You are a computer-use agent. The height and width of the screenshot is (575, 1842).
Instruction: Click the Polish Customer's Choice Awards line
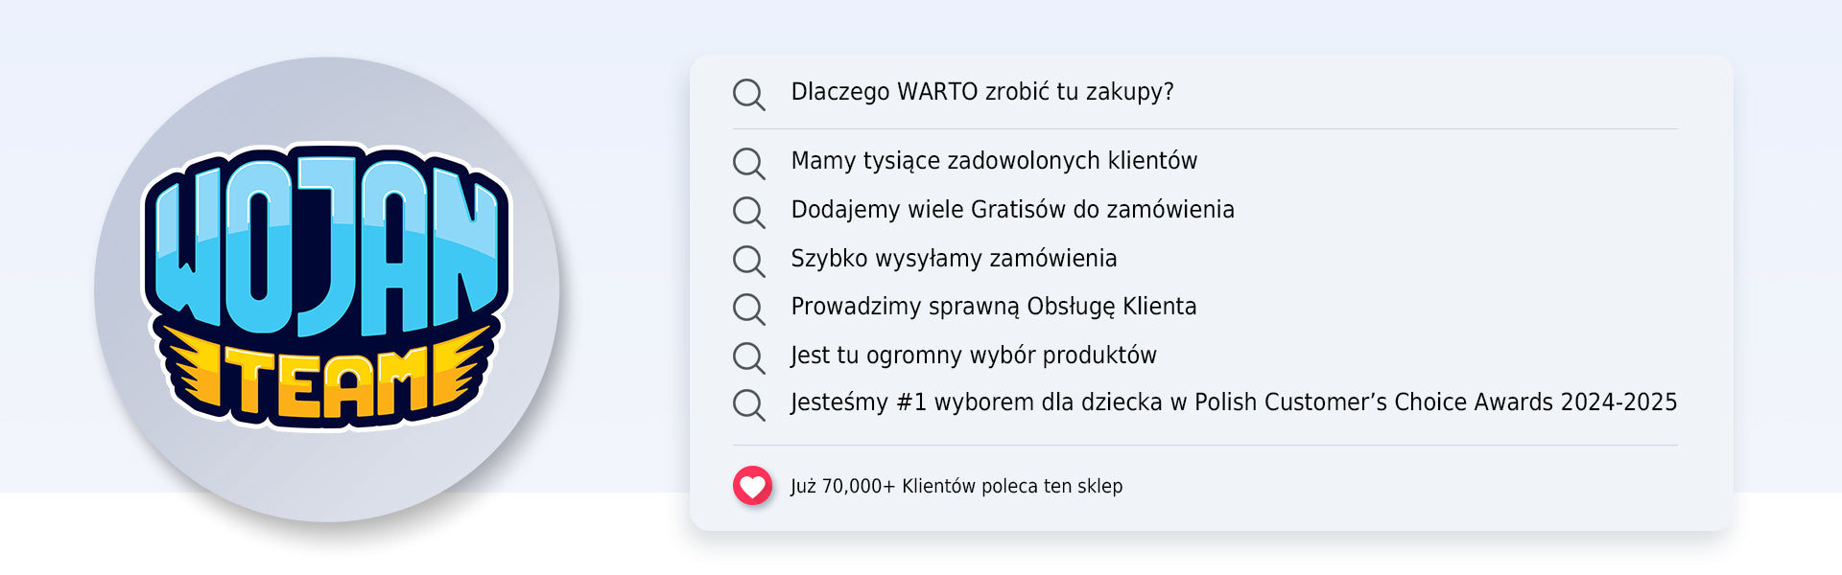1233,402
